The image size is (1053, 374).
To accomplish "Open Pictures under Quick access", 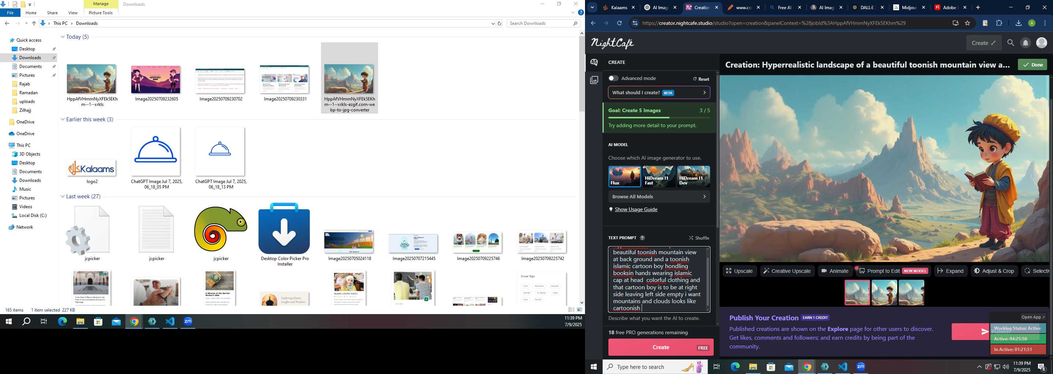I will 27,75.
